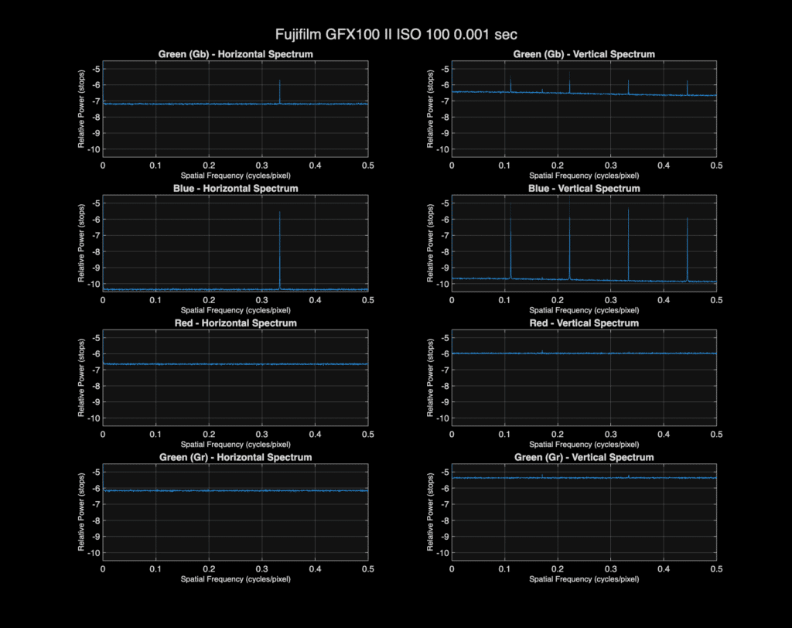Pick the 'Red - Vertical Spectrum' title
The width and height of the screenshot is (792, 628).
click(x=584, y=323)
